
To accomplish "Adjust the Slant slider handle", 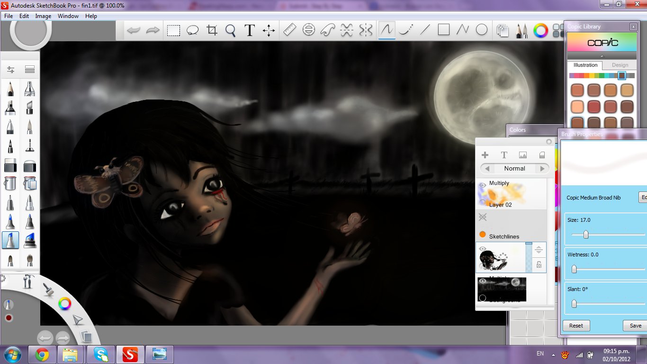I will click(x=574, y=303).
